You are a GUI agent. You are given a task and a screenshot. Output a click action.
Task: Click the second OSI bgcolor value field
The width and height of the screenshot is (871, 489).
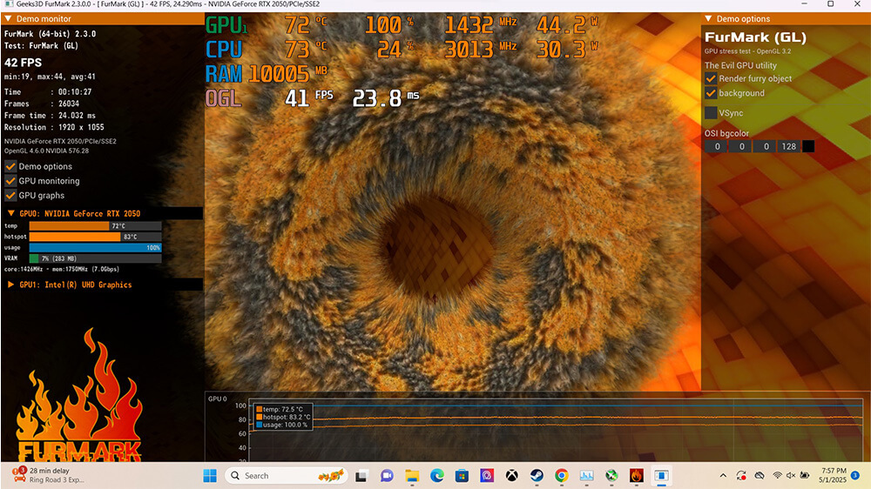741,146
